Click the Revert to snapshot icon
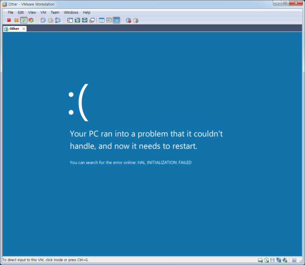The image size is (305, 265). click(x=51, y=20)
